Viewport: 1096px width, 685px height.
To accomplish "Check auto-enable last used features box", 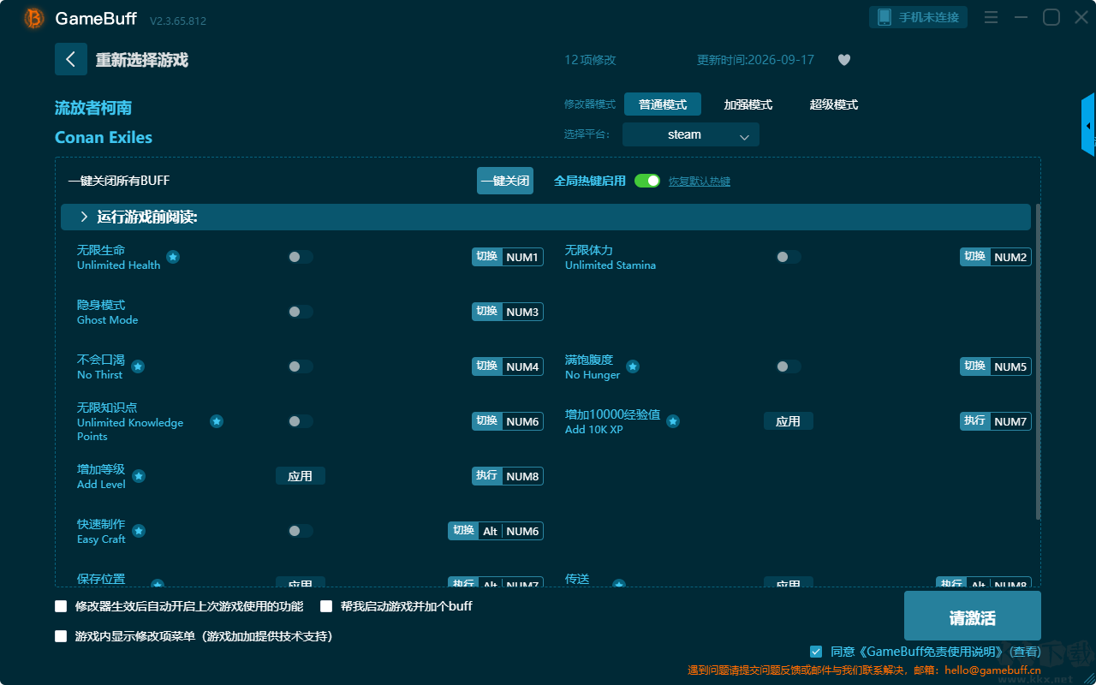I will (61, 606).
